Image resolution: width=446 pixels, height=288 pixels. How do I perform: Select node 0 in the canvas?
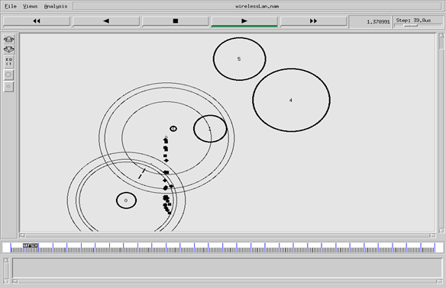126,200
